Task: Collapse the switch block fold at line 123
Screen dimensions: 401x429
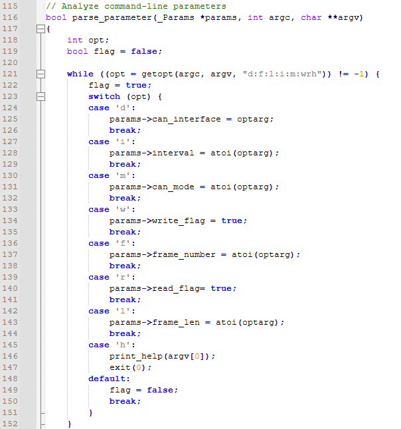Action: [40, 96]
